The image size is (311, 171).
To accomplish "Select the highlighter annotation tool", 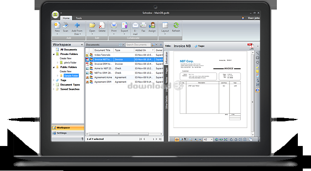I will click(257, 67).
